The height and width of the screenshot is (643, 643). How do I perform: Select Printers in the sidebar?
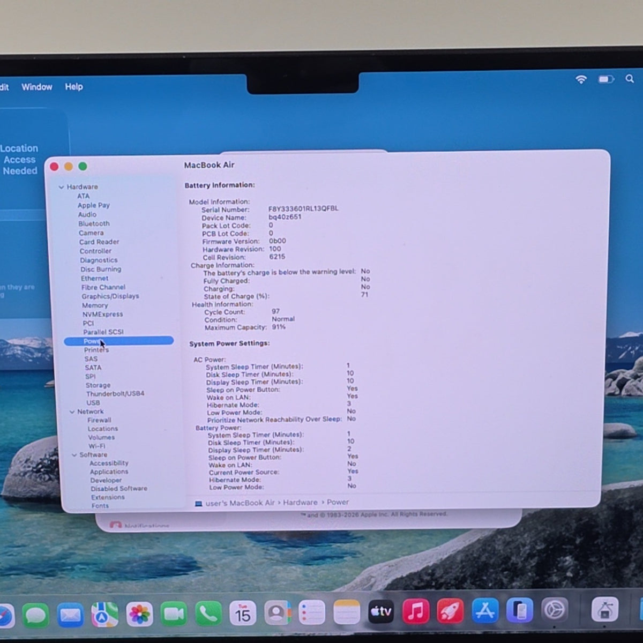click(x=96, y=350)
